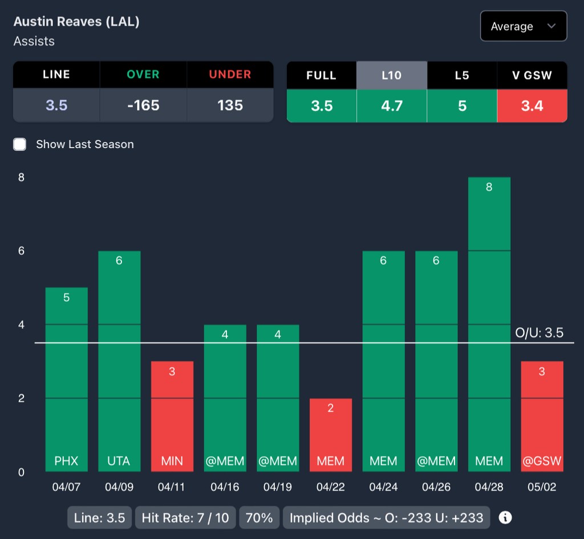Click the Implied Odds pill
This screenshot has height=539, width=584.
click(x=386, y=517)
